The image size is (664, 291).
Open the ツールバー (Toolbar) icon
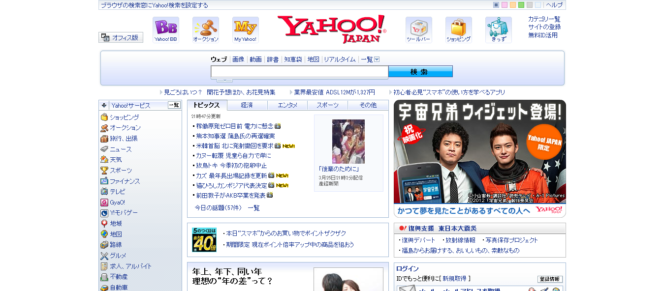point(419,30)
